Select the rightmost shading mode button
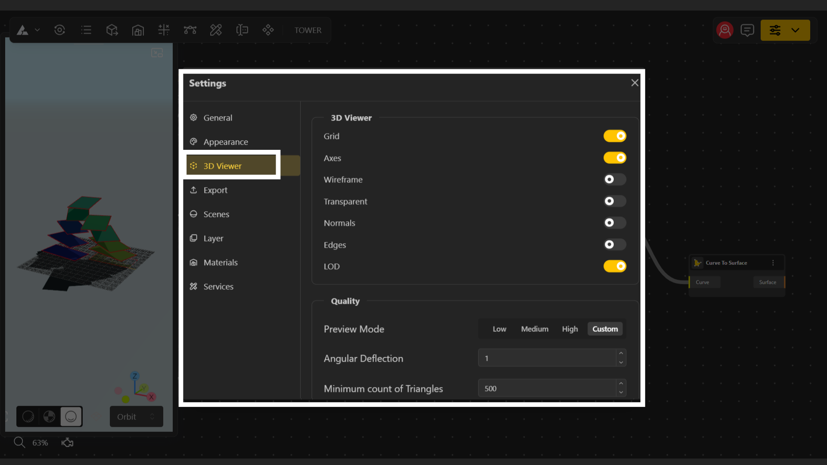The width and height of the screenshot is (827, 465). 71,416
